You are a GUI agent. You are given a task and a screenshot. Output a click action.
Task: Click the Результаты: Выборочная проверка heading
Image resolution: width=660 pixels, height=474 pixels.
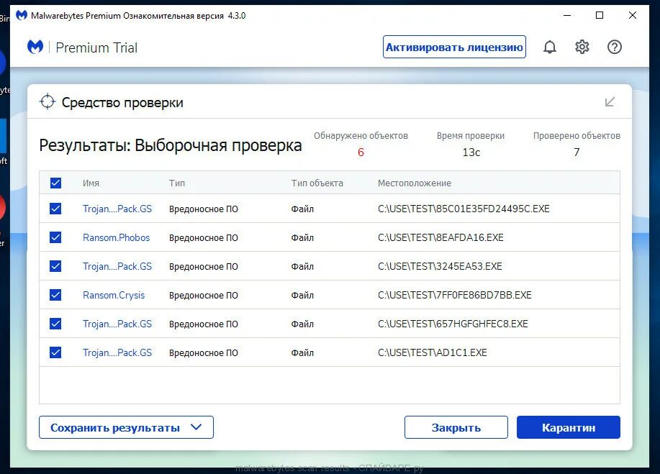(171, 145)
